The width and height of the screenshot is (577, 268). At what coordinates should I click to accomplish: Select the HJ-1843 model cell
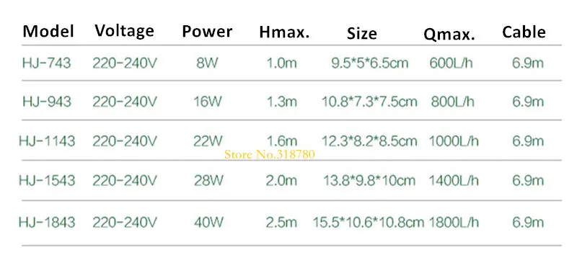(47, 222)
